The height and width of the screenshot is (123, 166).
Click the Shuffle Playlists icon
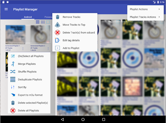click(x=13, y=71)
